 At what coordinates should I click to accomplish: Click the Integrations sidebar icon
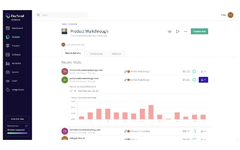[x=8, y=90]
